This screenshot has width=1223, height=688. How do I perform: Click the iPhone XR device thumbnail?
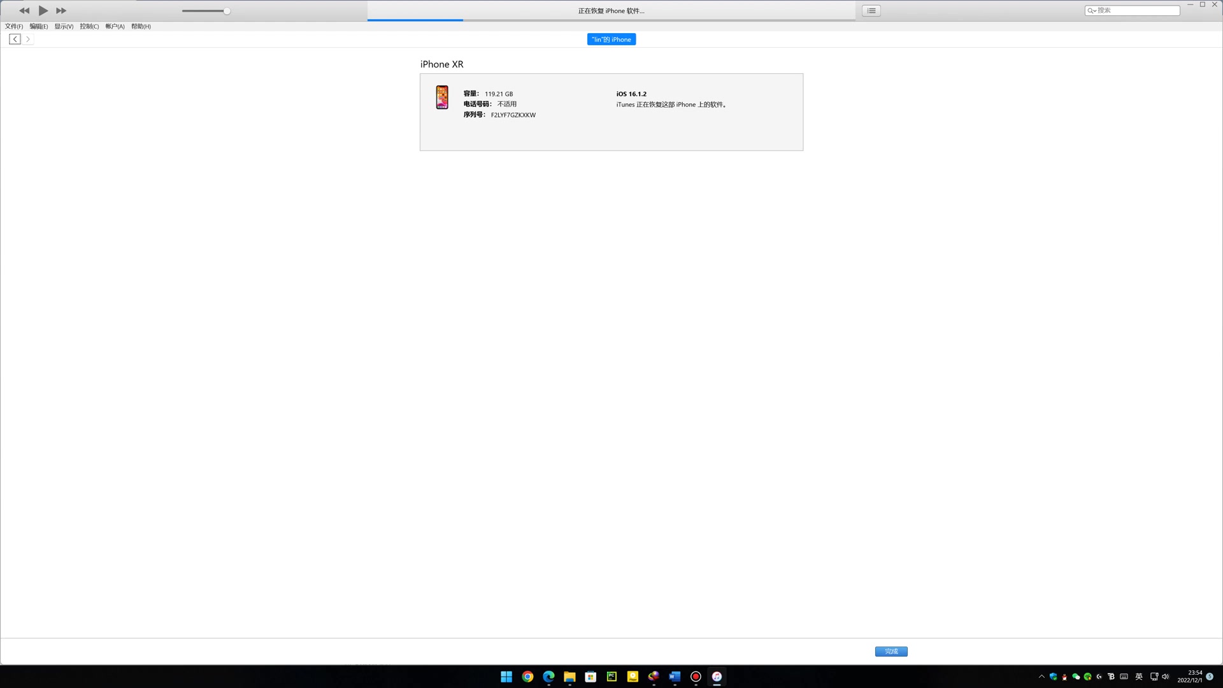pos(442,97)
